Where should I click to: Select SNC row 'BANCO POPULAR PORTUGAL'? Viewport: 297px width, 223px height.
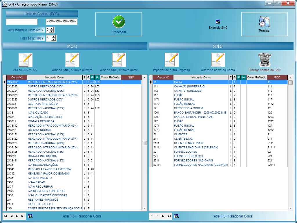[x=220, y=117]
